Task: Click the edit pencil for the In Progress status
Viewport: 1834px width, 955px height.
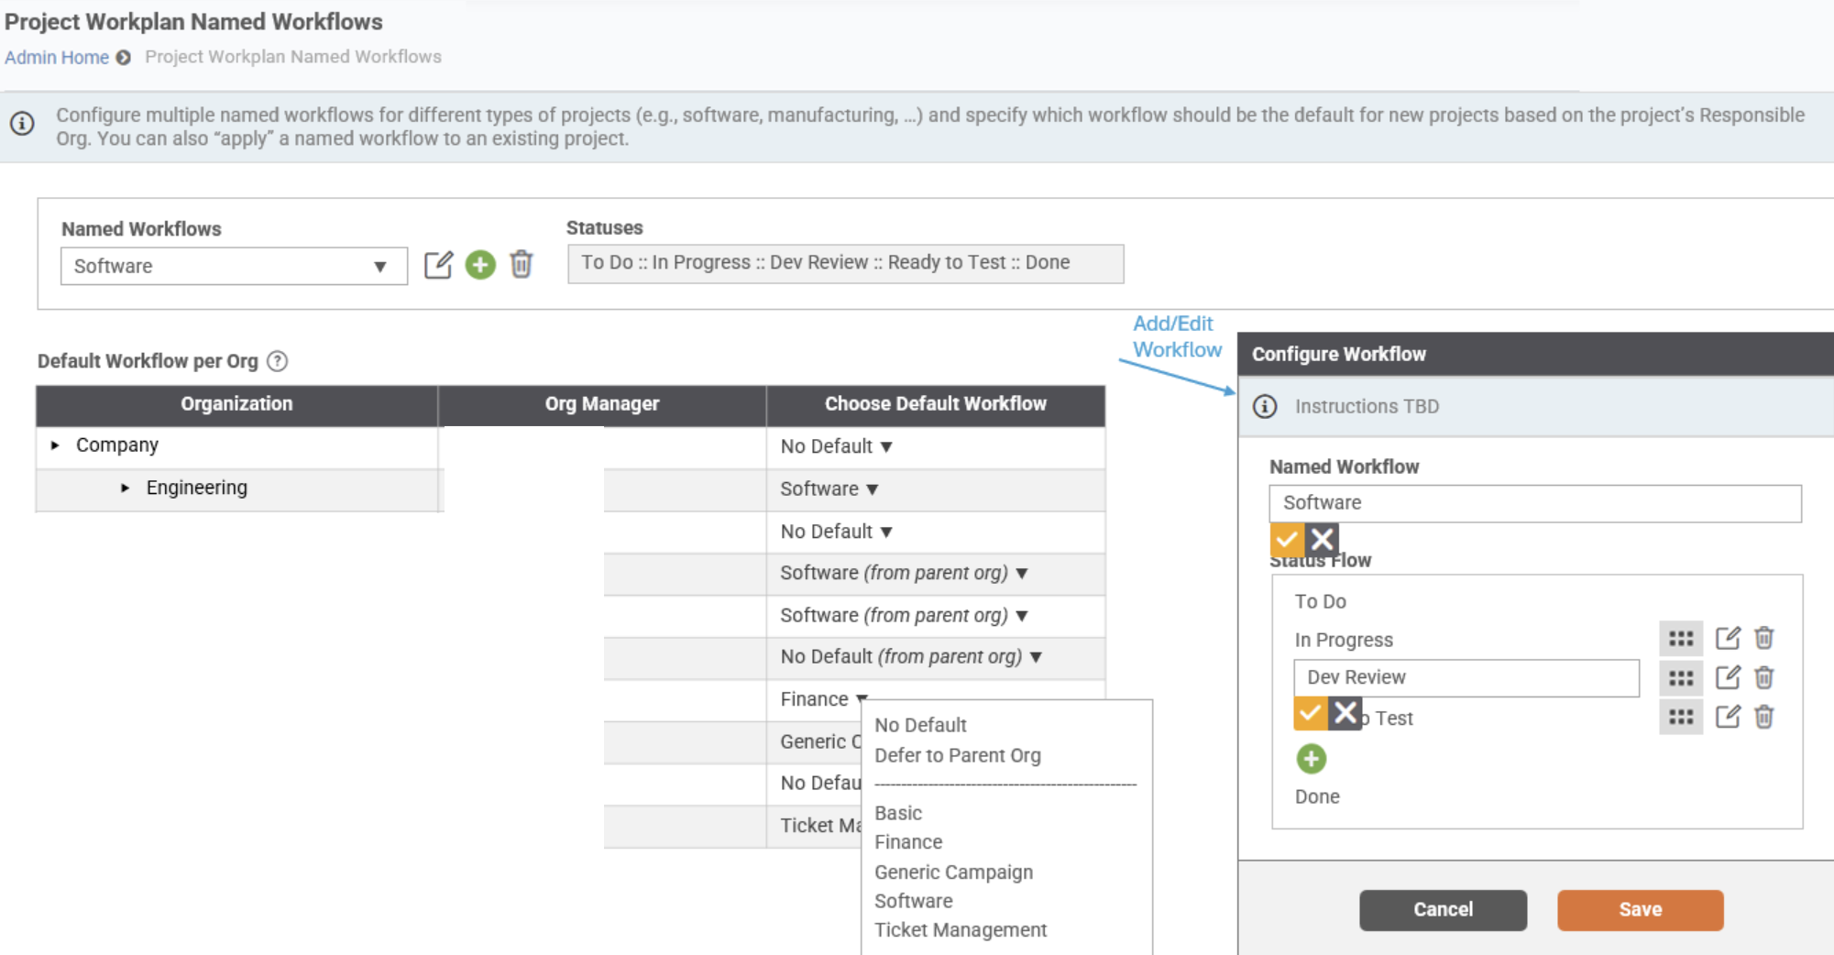Action: pos(1729,638)
